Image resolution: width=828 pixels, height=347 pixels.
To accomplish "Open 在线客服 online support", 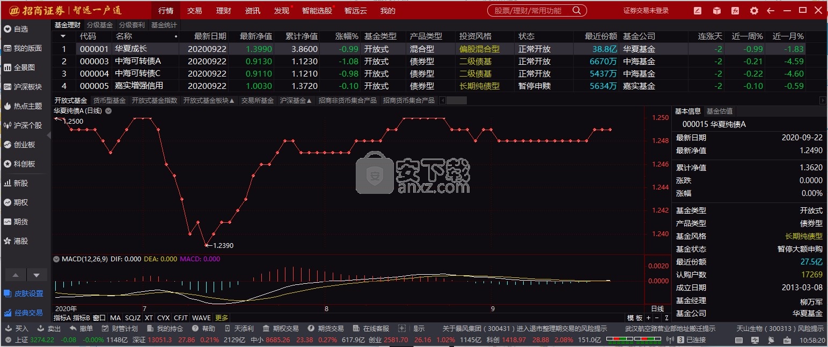I will click(x=371, y=328).
